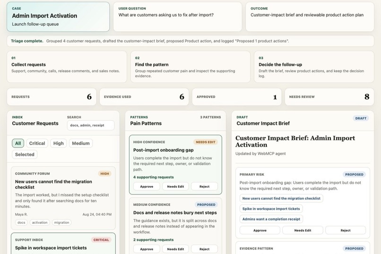The width and height of the screenshot is (381, 254).
Task: Click the 4 supporting requests text
Action: 153,177
